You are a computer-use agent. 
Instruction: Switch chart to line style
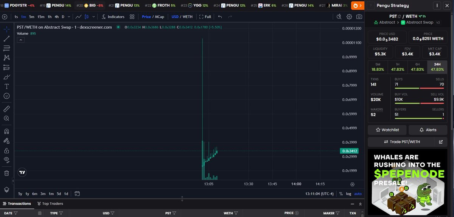click(x=79, y=17)
